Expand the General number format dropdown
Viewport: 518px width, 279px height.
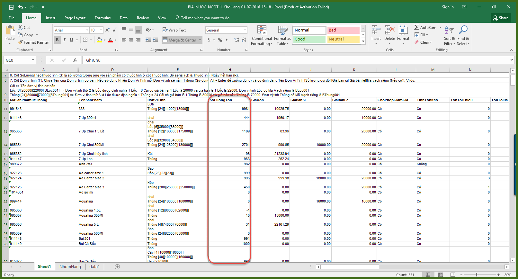(x=245, y=30)
